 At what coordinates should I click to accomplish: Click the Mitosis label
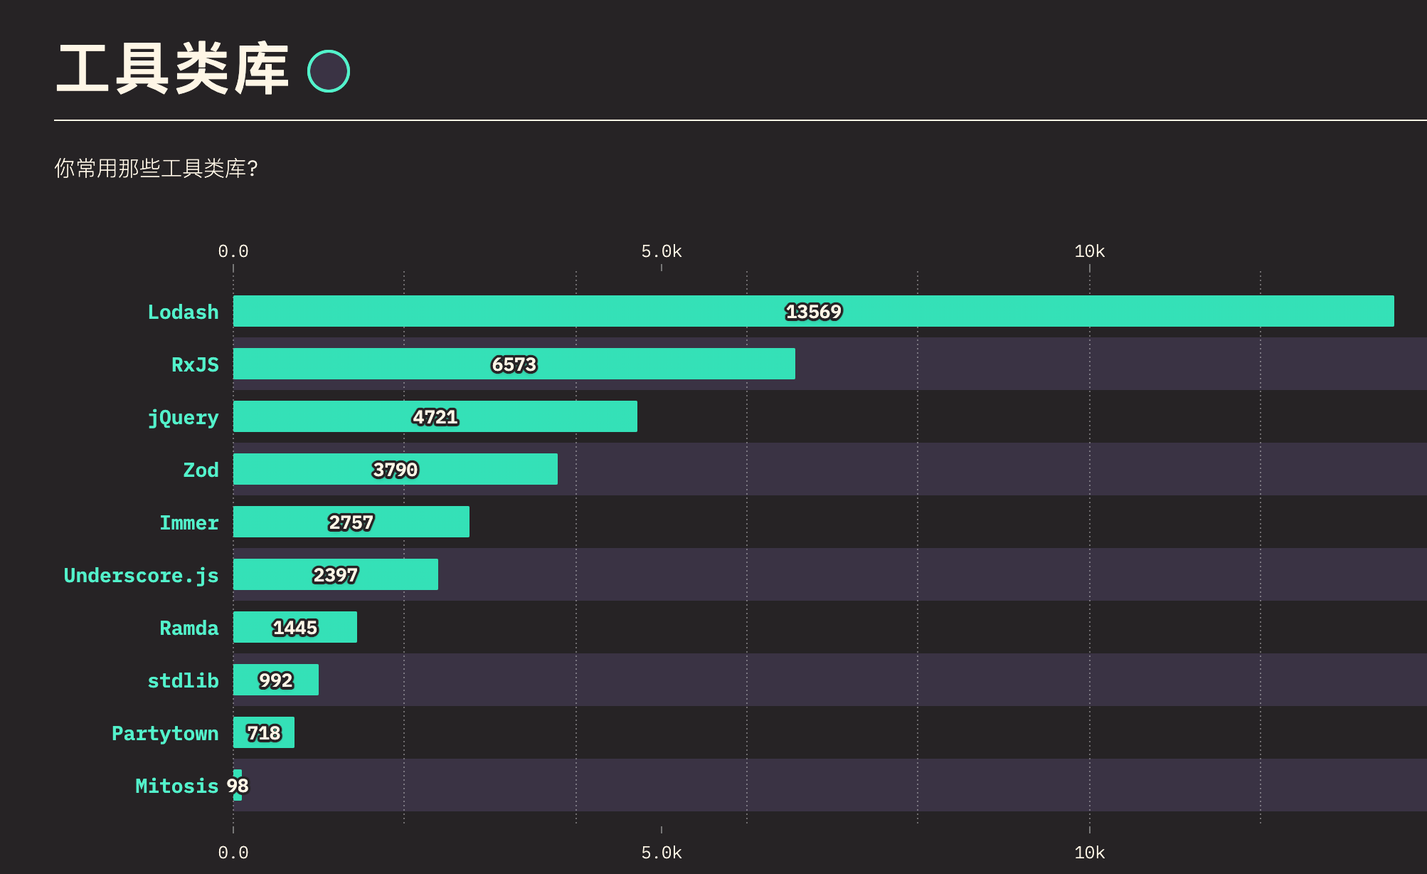pyautogui.click(x=176, y=786)
